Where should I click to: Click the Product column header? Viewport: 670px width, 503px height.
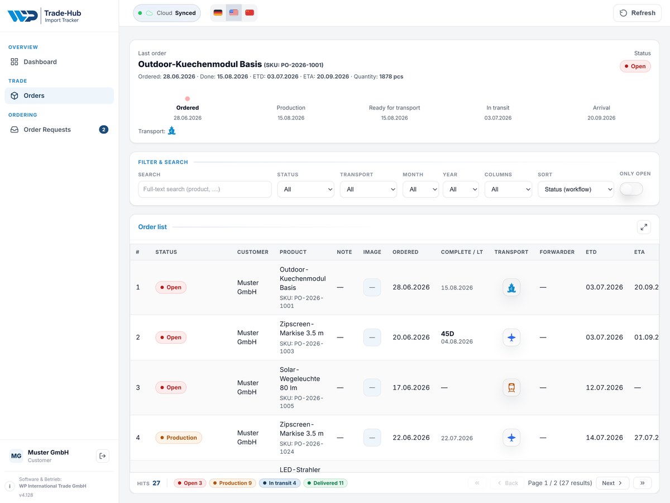coord(293,252)
